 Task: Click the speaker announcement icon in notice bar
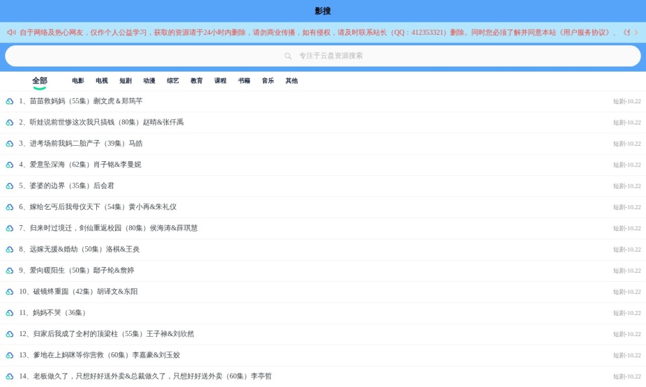(12, 32)
